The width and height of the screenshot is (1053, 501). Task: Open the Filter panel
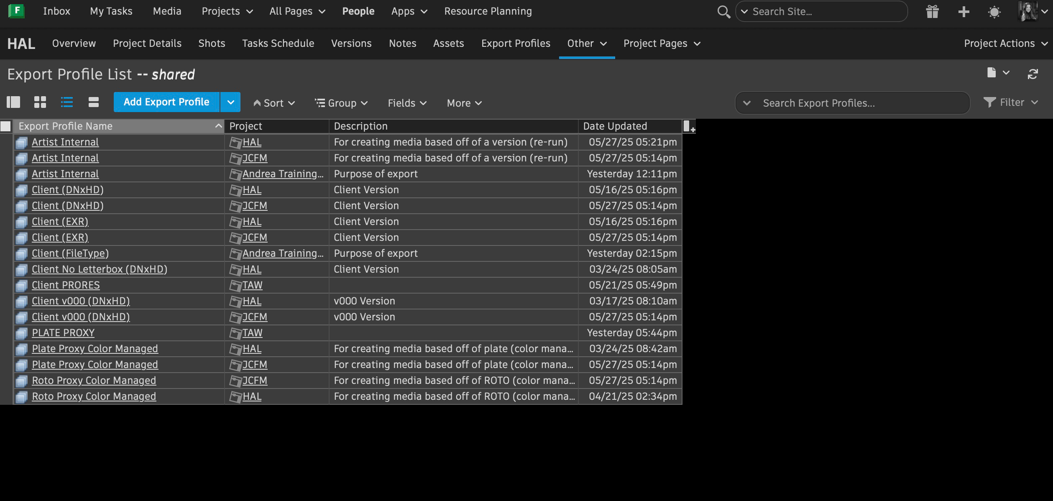pyautogui.click(x=1011, y=102)
